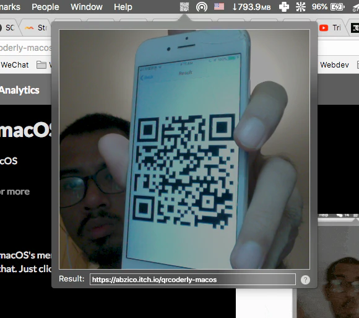Viewport: 359px width, 318px height.
Task: Open the People menu
Action: tap(45, 7)
